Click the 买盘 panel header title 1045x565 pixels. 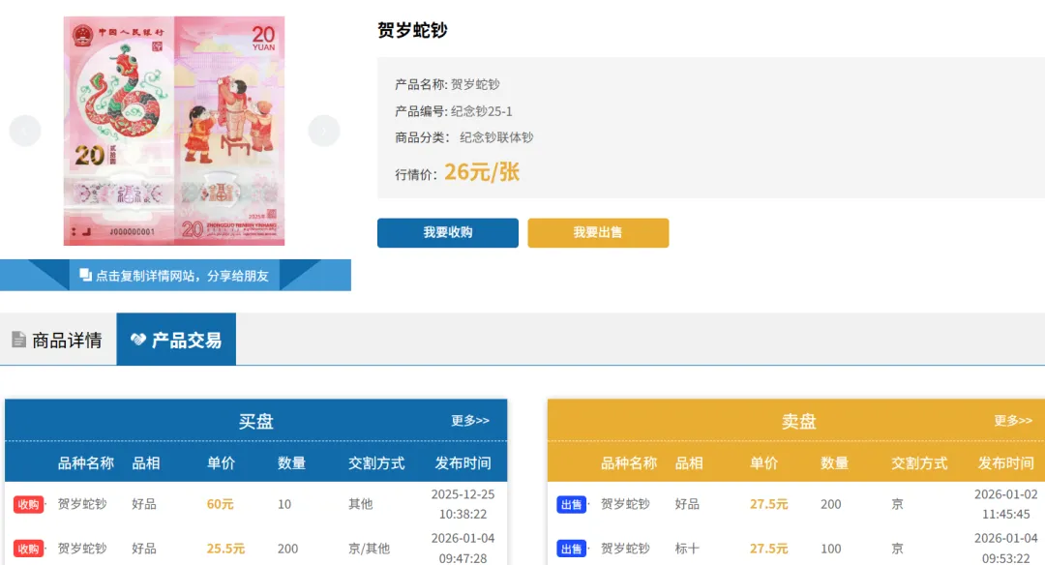click(x=255, y=421)
